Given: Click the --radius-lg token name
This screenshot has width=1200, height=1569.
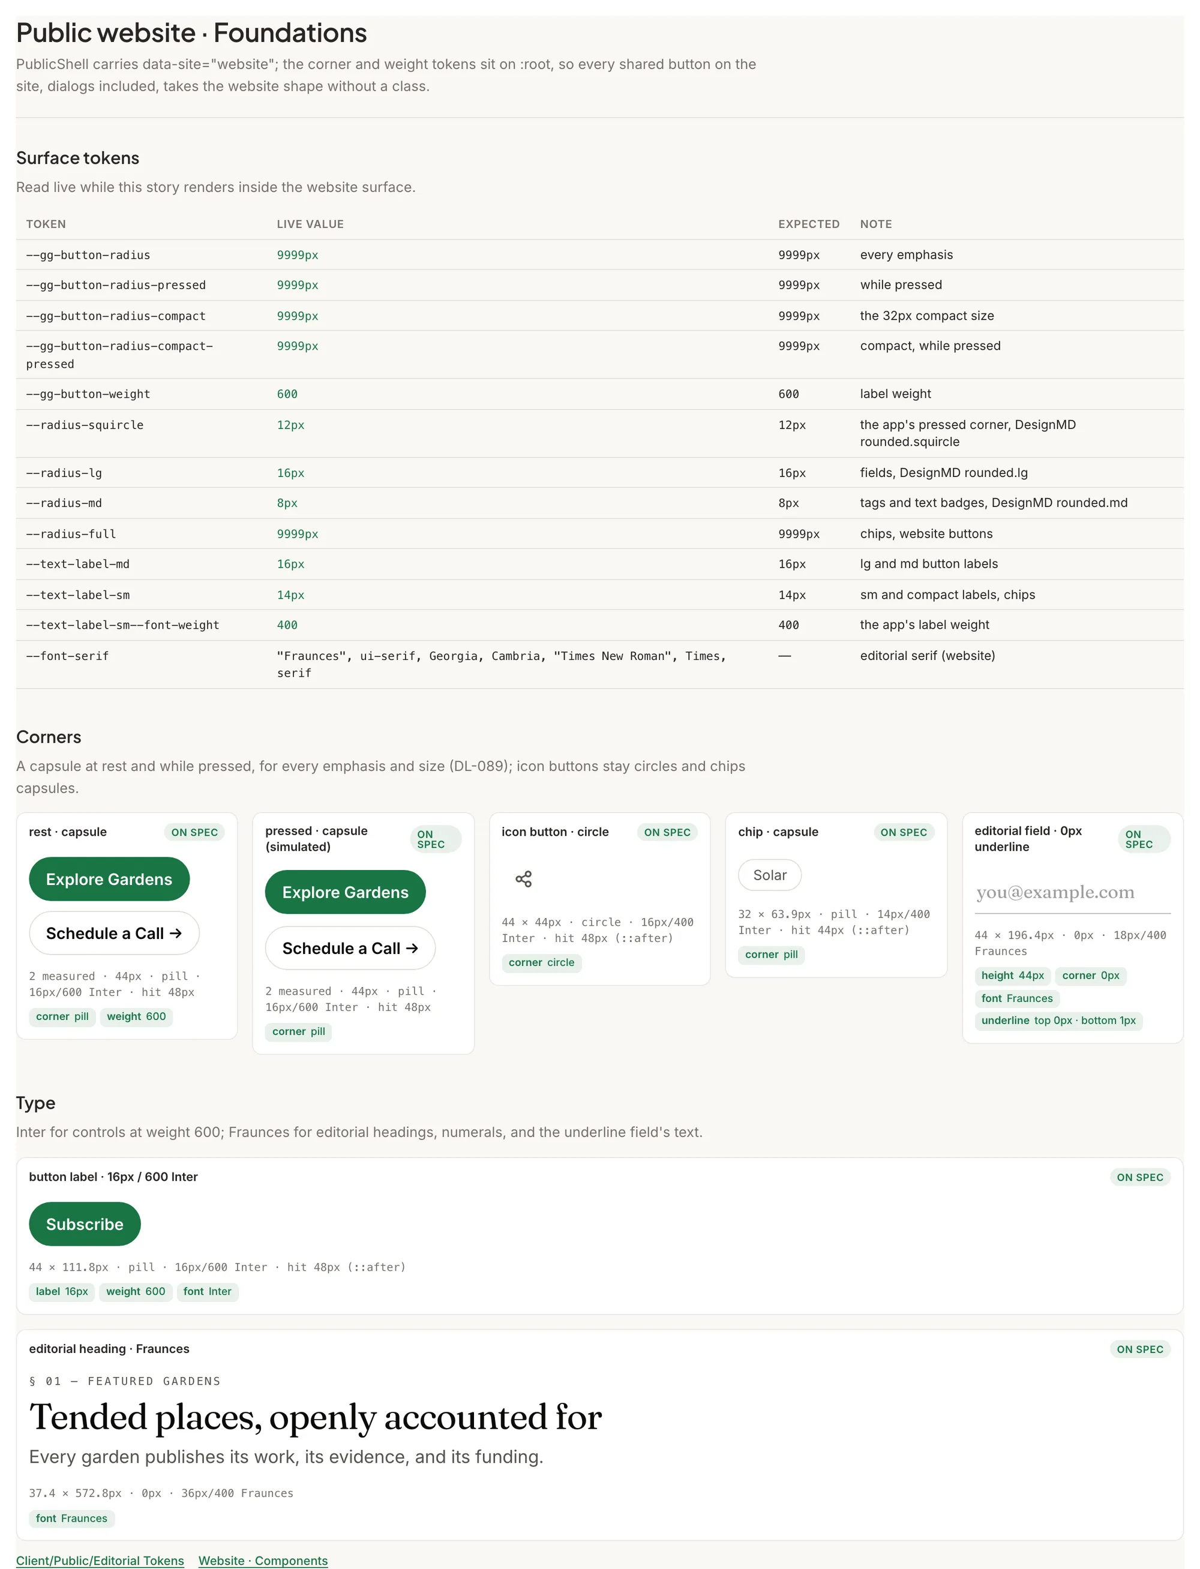Looking at the screenshot, I should pyautogui.click(x=64, y=473).
